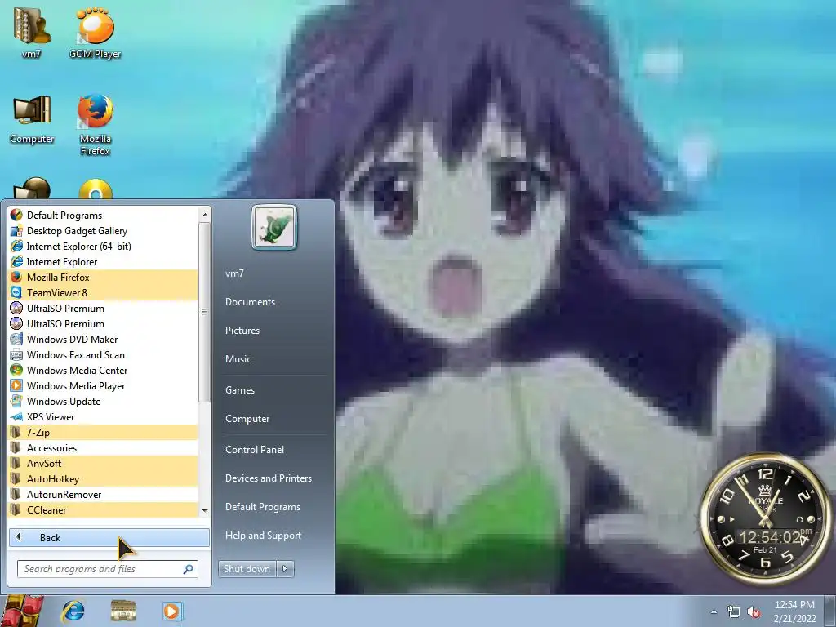Click the programs list scrollbar thumb
The width and height of the screenshot is (836, 627).
click(x=205, y=312)
